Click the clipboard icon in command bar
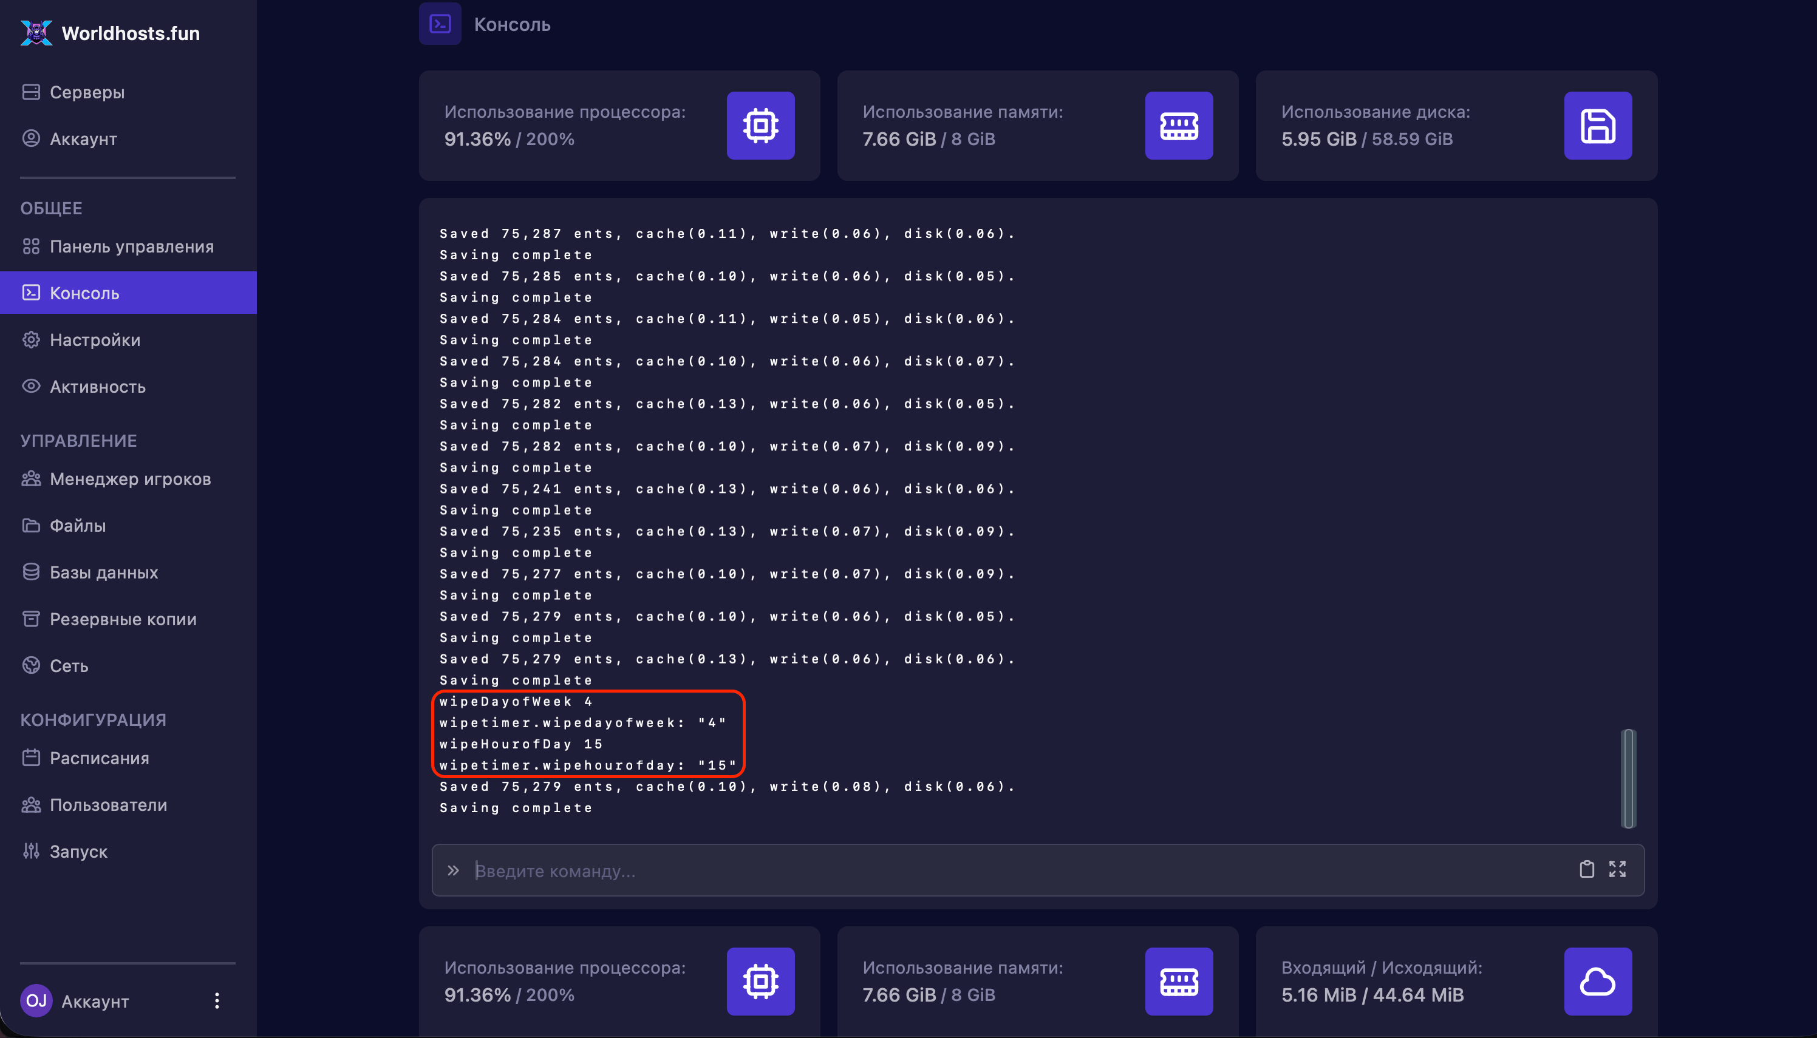This screenshot has height=1038, width=1817. point(1586,869)
